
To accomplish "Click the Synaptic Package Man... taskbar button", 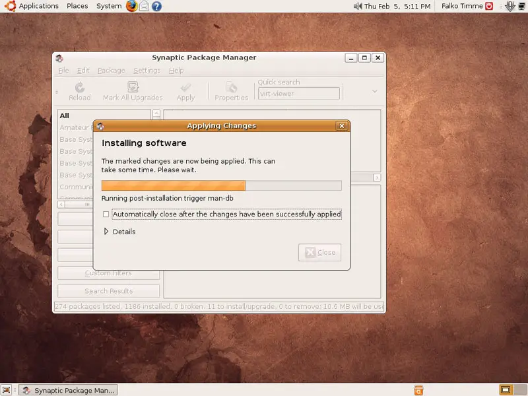I will 68,390.
